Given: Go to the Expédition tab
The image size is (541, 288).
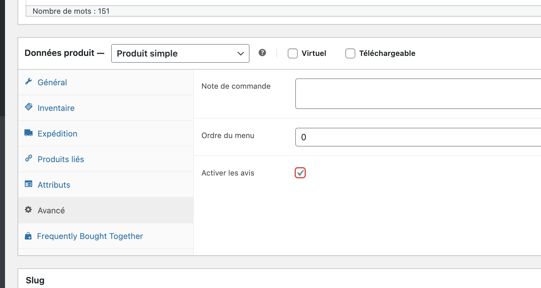Looking at the screenshot, I should (57, 134).
